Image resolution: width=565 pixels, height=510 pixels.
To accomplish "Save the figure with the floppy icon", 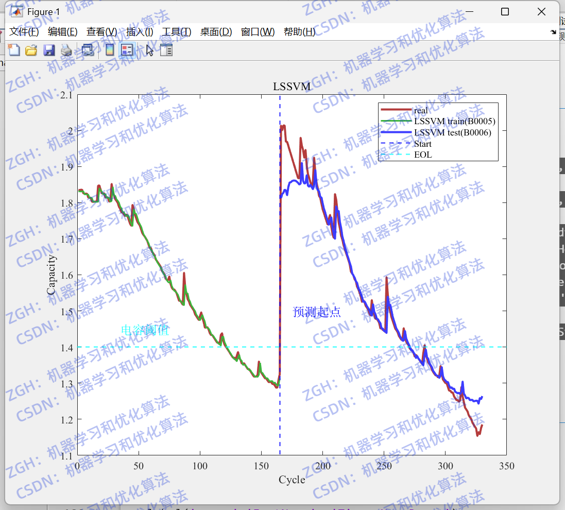I will 49,50.
